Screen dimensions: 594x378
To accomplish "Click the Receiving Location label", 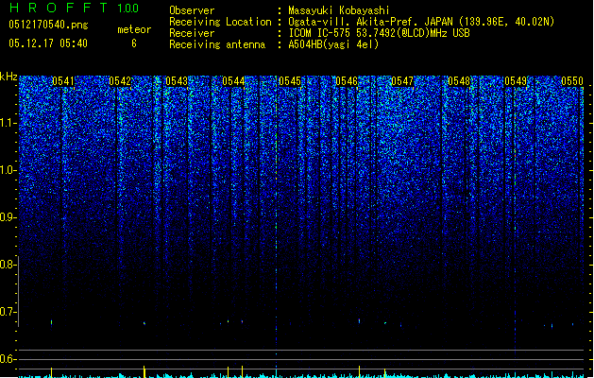I will pyautogui.click(x=220, y=22).
